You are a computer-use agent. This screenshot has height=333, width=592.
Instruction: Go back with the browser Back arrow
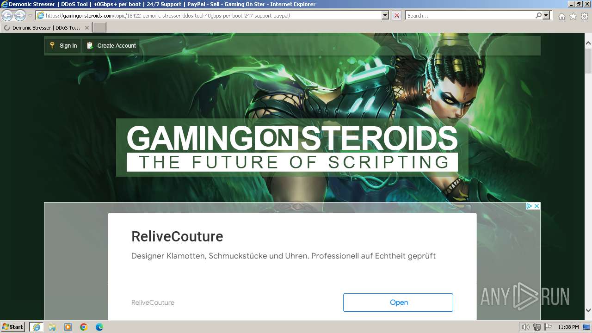[7, 16]
